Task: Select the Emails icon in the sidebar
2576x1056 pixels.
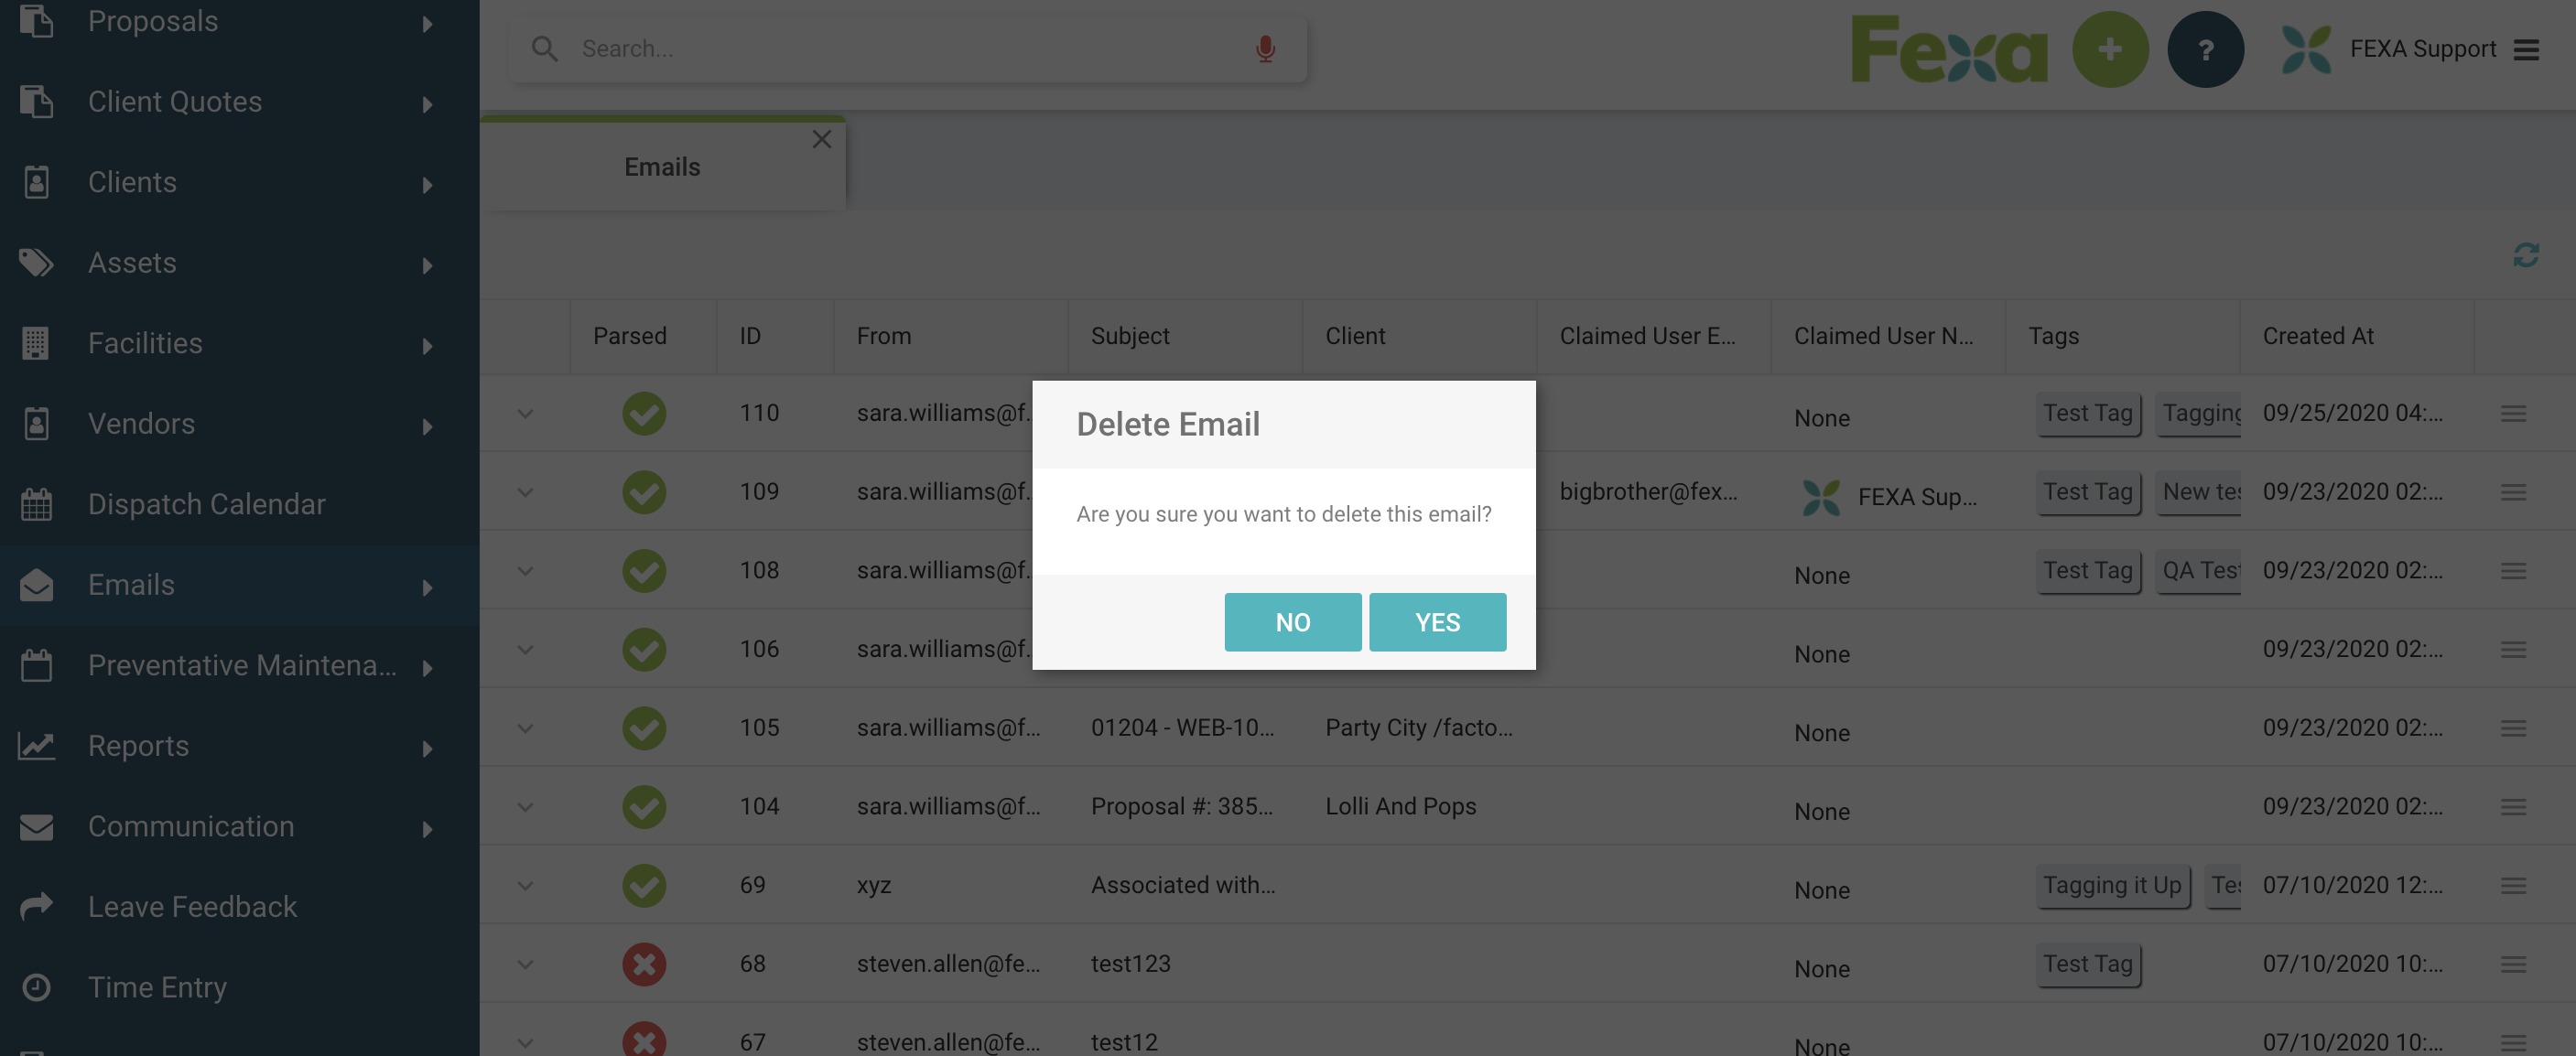Action: pyautogui.click(x=37, y=585)
